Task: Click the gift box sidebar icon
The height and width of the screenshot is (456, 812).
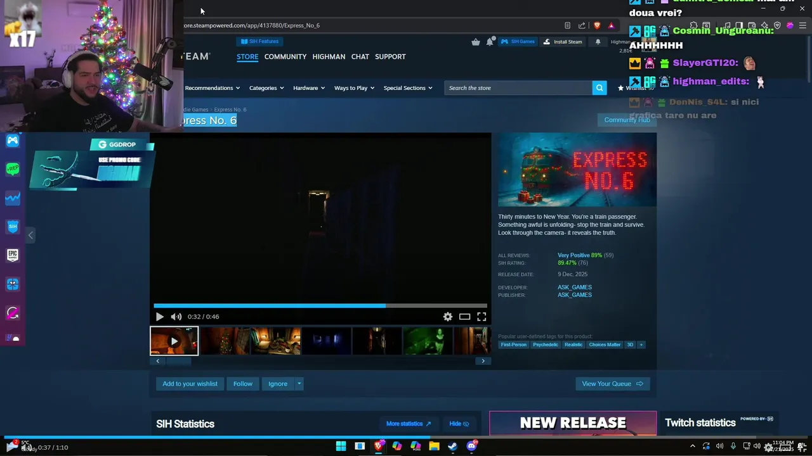Action: tap(13, 284)
